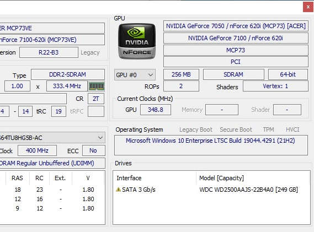Select the timing row with RAS 18

(x=52, y=190)
